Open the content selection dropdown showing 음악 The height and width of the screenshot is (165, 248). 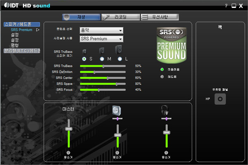[x=101, y=31]
